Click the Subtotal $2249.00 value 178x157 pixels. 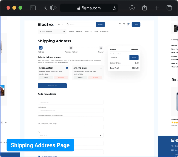(135, 49)
